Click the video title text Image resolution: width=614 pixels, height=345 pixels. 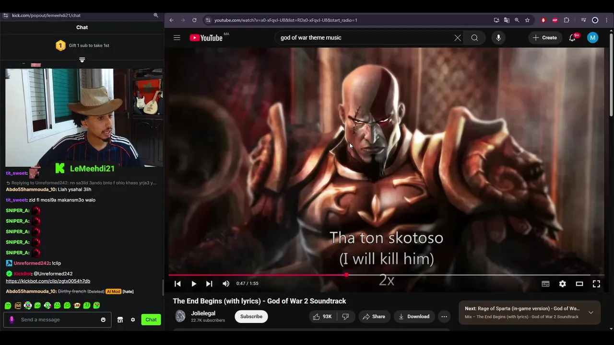click(260, 301)
